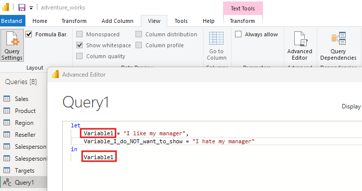This screenshot has width=362, height=191.
Task: Uncheck Show whitespace option
Action: 79,45
